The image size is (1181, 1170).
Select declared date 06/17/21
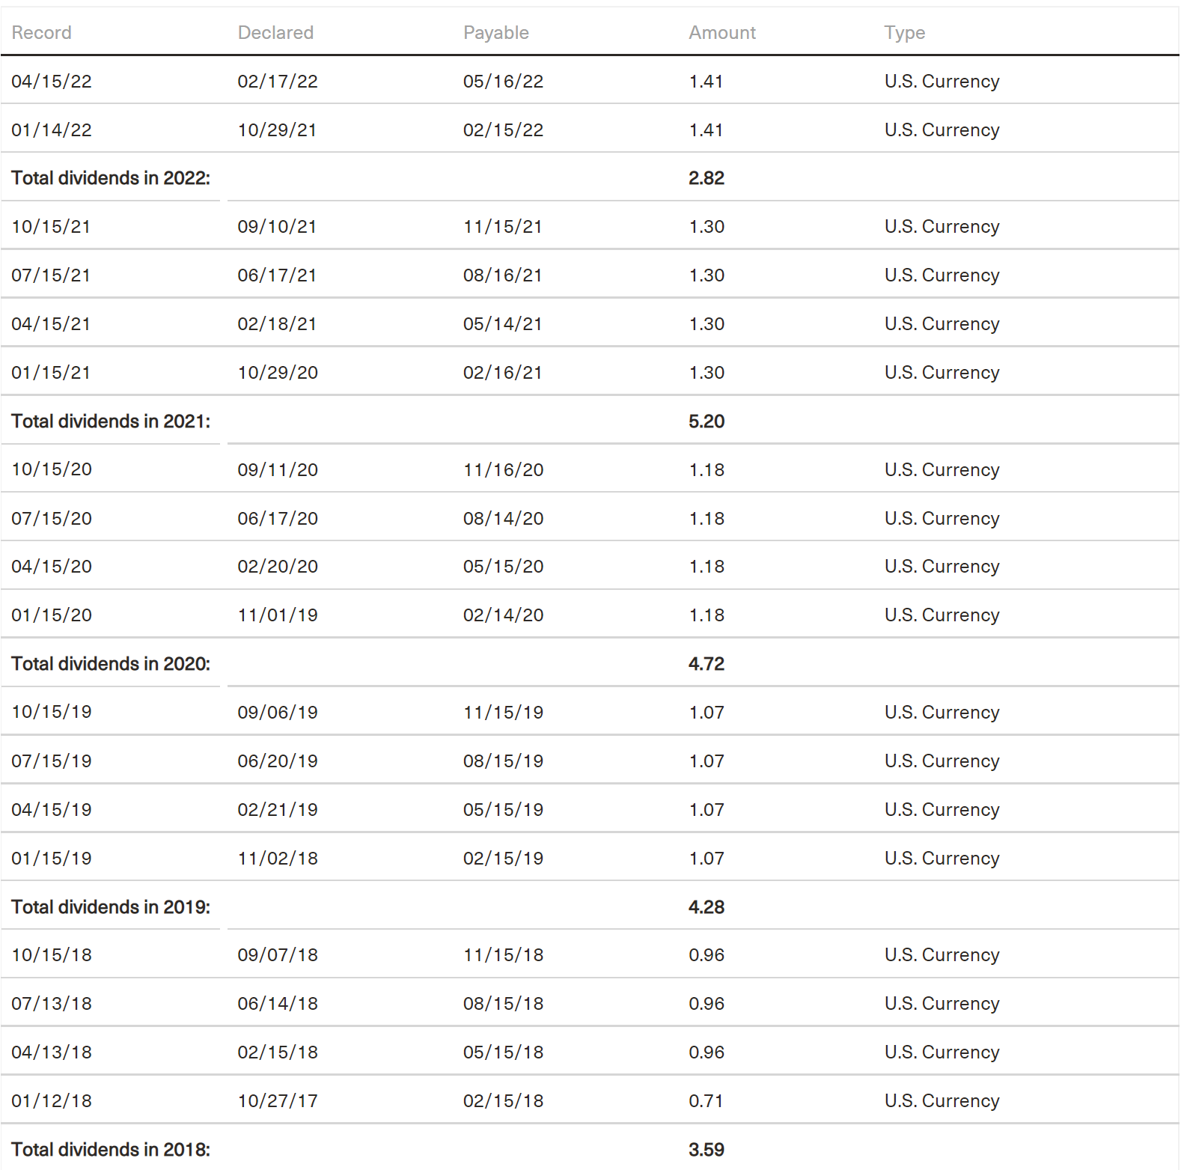[278, 275]
